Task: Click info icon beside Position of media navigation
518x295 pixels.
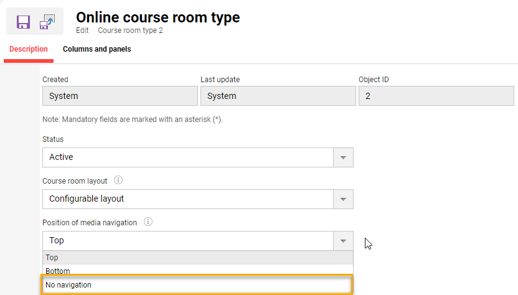Action: (148, 222)
